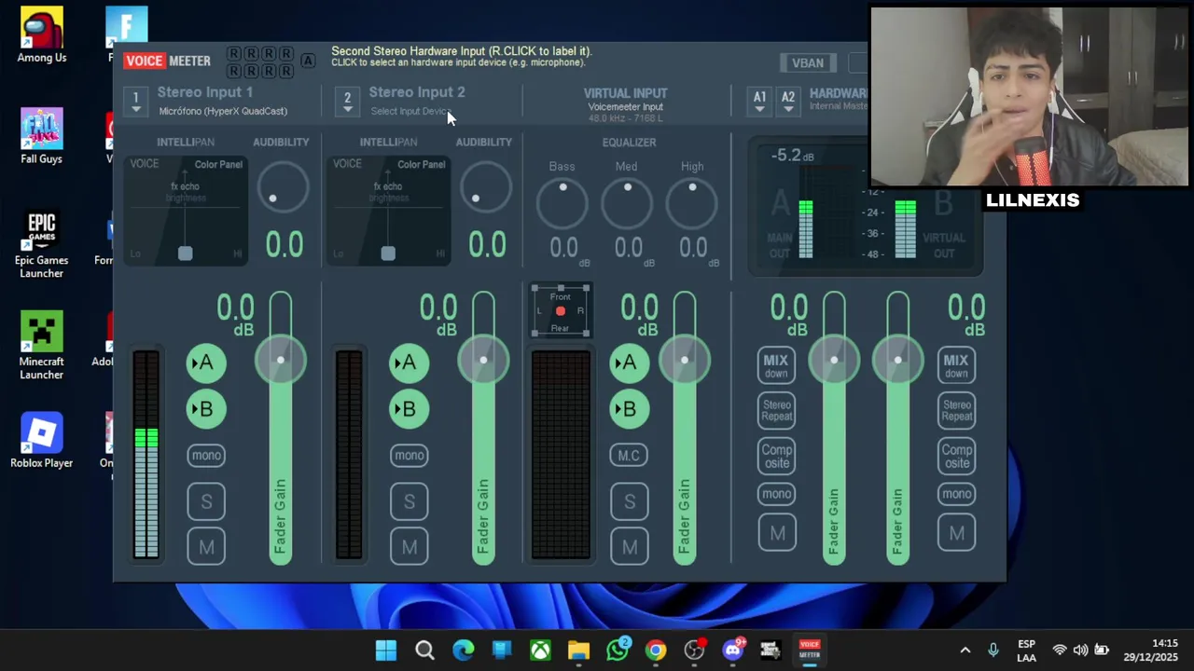
Task: Open the GTA game icon in the taskbar
Action: [x=771, y=650]
